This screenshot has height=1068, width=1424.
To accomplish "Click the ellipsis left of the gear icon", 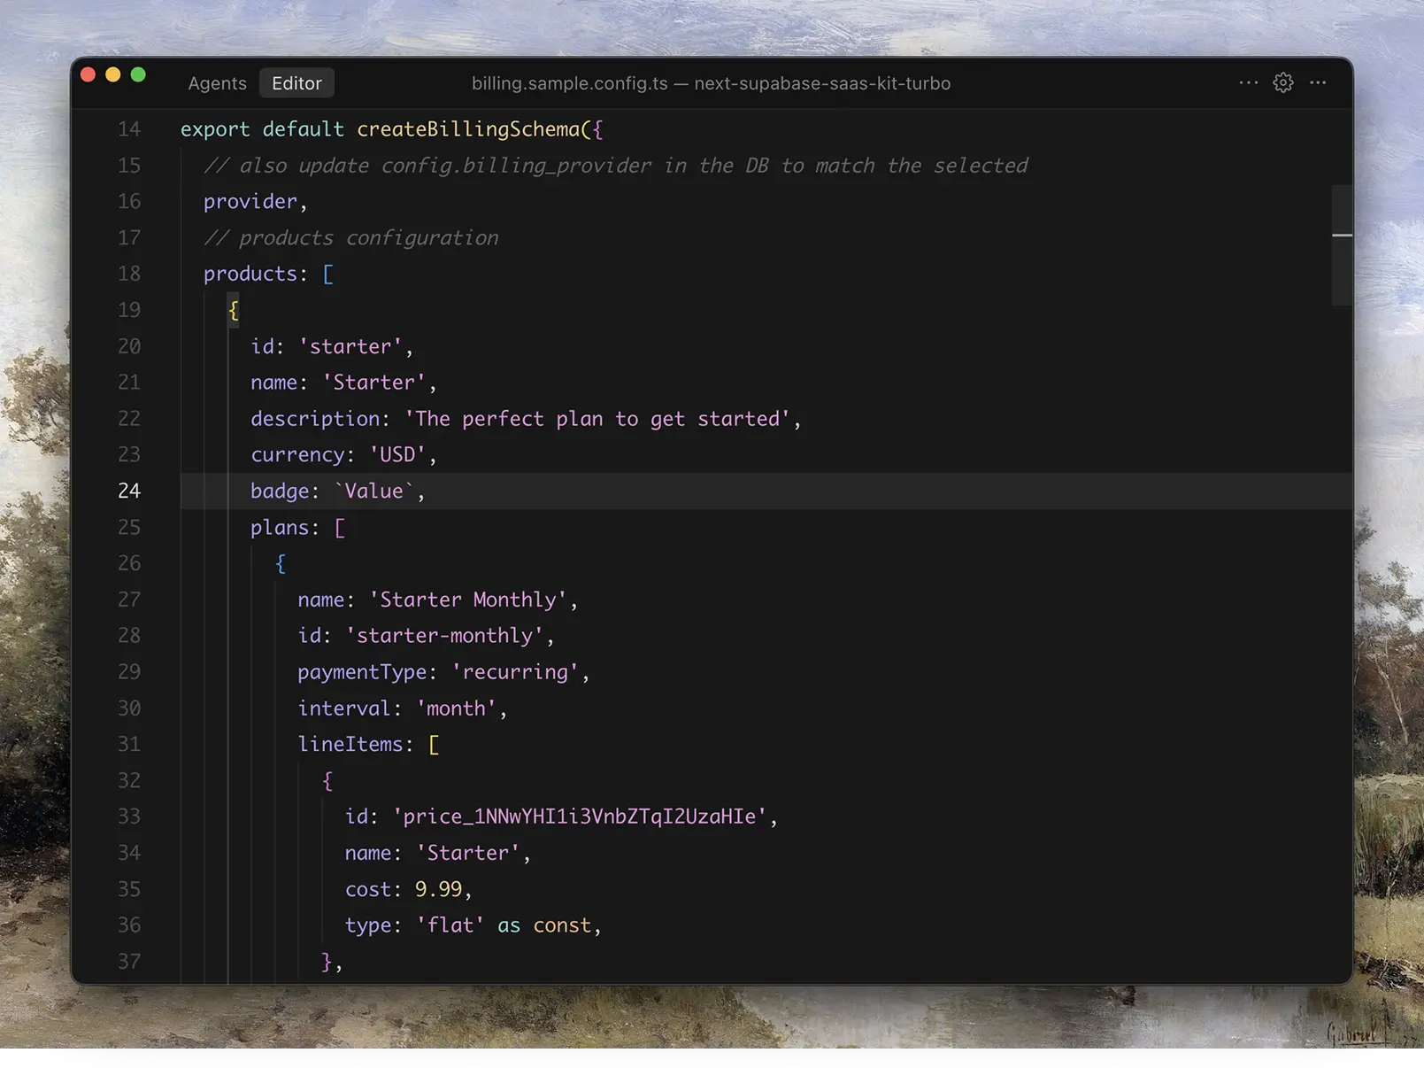I will pyautogui.click(x=1248, y=83).
